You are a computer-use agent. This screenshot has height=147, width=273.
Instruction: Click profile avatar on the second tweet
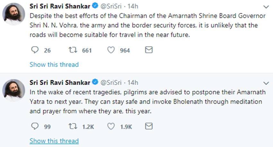[14, 91]
